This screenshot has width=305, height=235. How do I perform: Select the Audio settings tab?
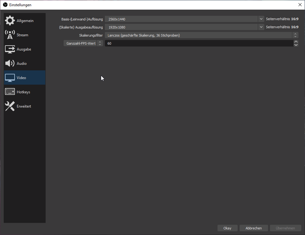tap(25, 63)
